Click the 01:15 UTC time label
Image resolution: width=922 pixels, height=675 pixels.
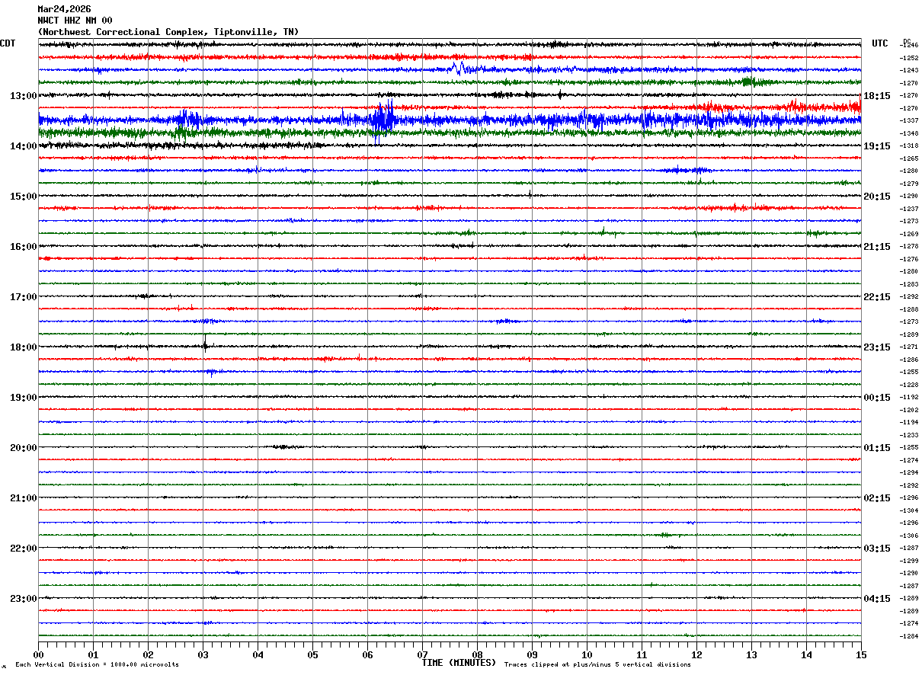(877, 448)
